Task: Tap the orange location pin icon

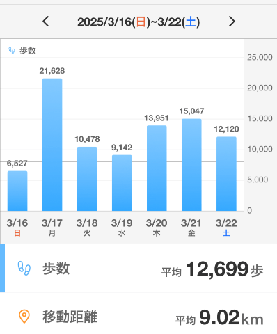Action: pos(24,317)
